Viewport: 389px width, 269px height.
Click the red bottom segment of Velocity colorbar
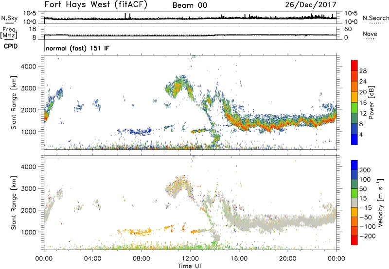coord(354,240)
